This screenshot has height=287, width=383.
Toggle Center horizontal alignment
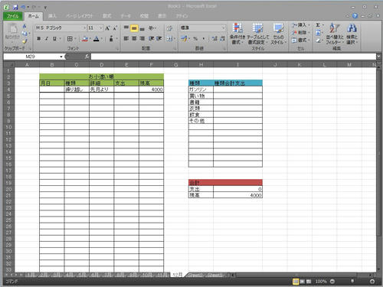tap(134, 38)
